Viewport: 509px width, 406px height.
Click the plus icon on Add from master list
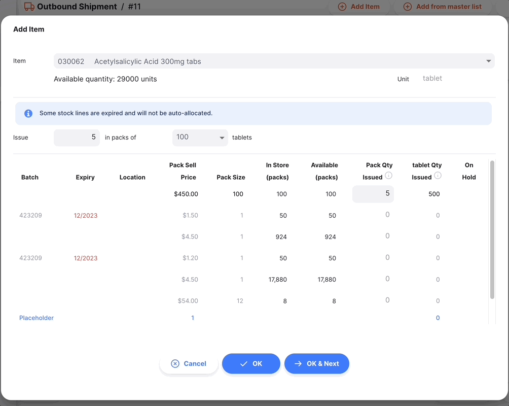coord(408,7)
